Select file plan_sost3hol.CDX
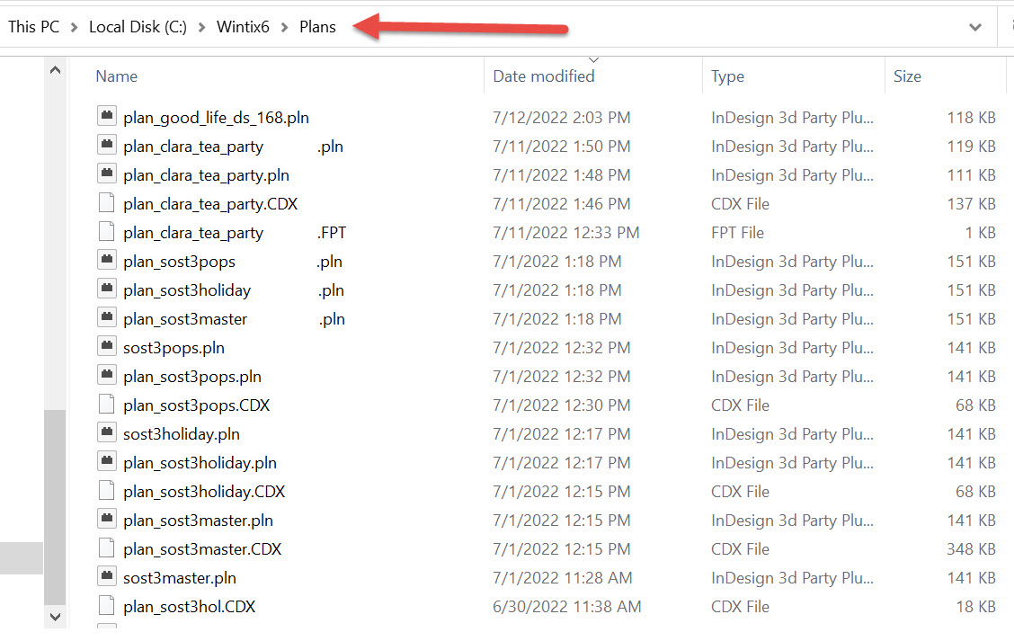This screenshot has width=1014, height=641. coord(190,607)
